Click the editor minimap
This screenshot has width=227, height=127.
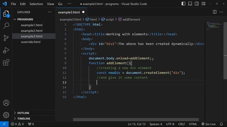pyautogui.click(x=214, y=26)
